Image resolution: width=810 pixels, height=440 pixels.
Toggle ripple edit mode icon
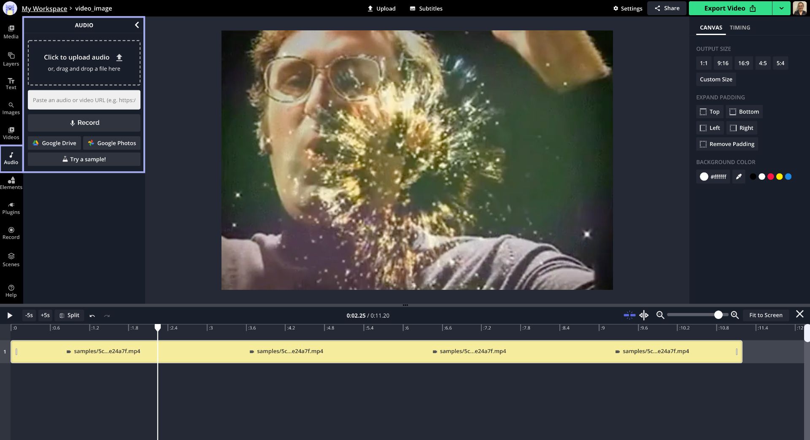click(644, 315)
